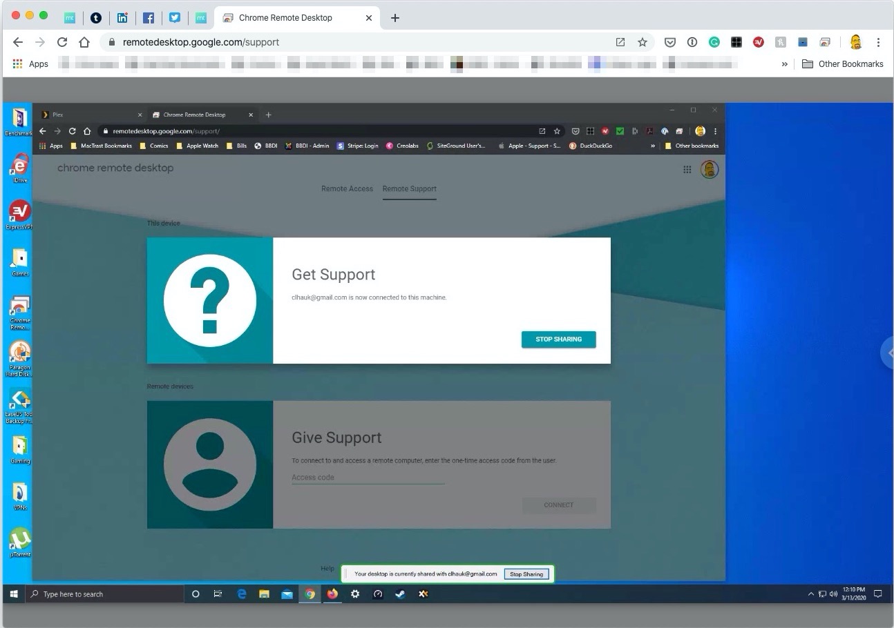Open the Settings gear on the Windows taskbar
894x628 pixels.
355,593
